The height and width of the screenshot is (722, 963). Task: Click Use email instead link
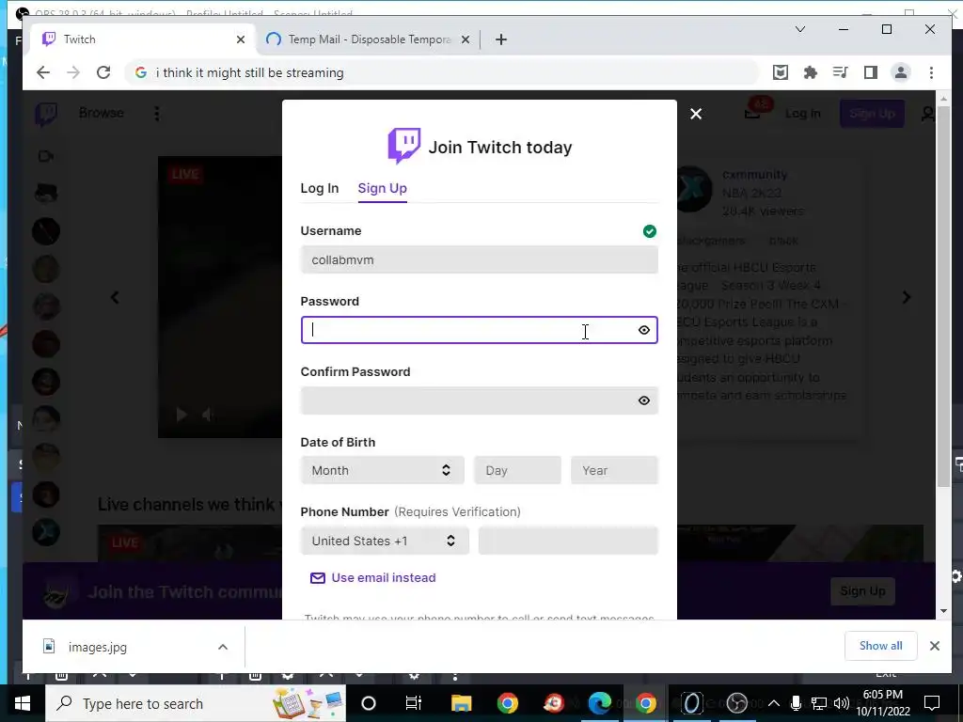[x=372, y=578]
